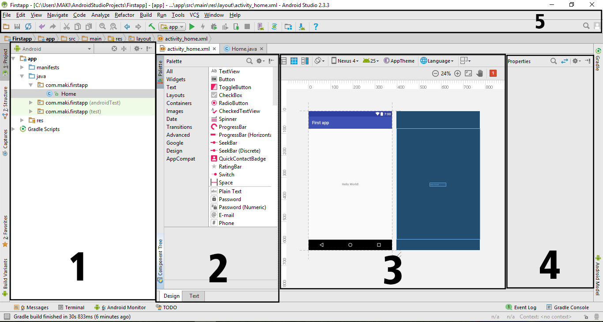Open the Terminal tool window
The height and width of the screenshot is (322, 603).
(x=70, y=307)
